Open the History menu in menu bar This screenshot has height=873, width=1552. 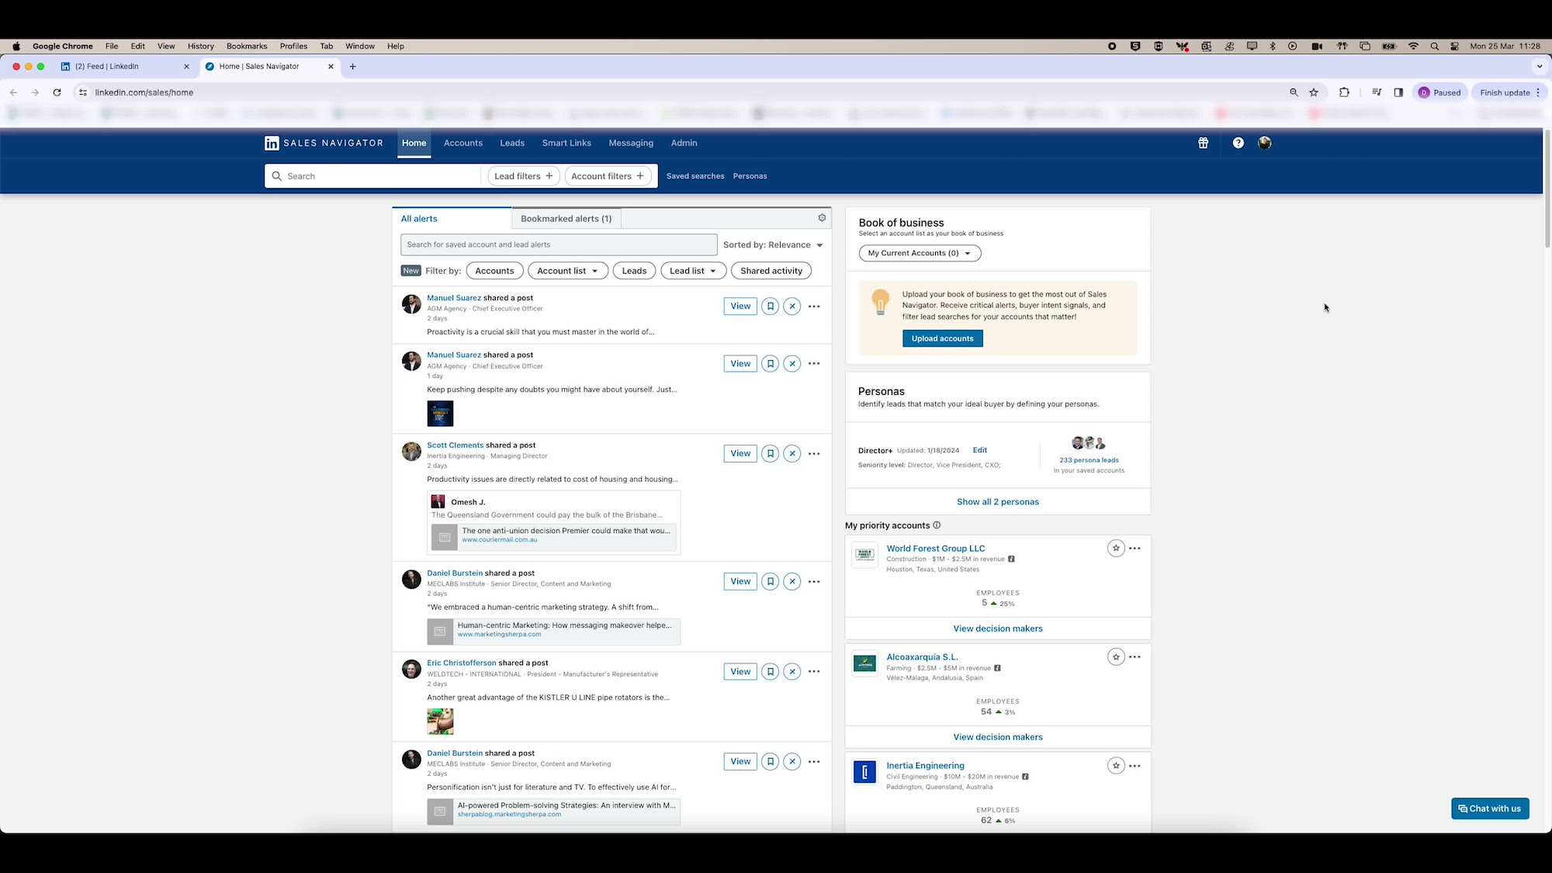coord(201,47)
